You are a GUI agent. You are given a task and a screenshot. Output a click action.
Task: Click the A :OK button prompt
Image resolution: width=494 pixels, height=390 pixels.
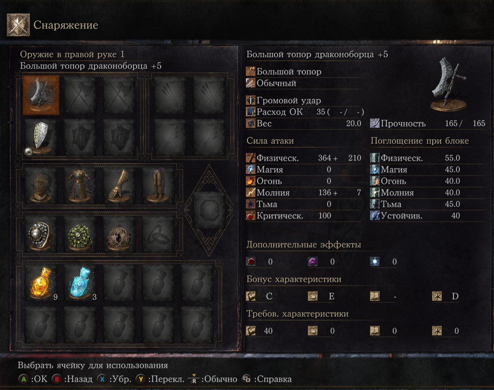[x=33, y=379]
